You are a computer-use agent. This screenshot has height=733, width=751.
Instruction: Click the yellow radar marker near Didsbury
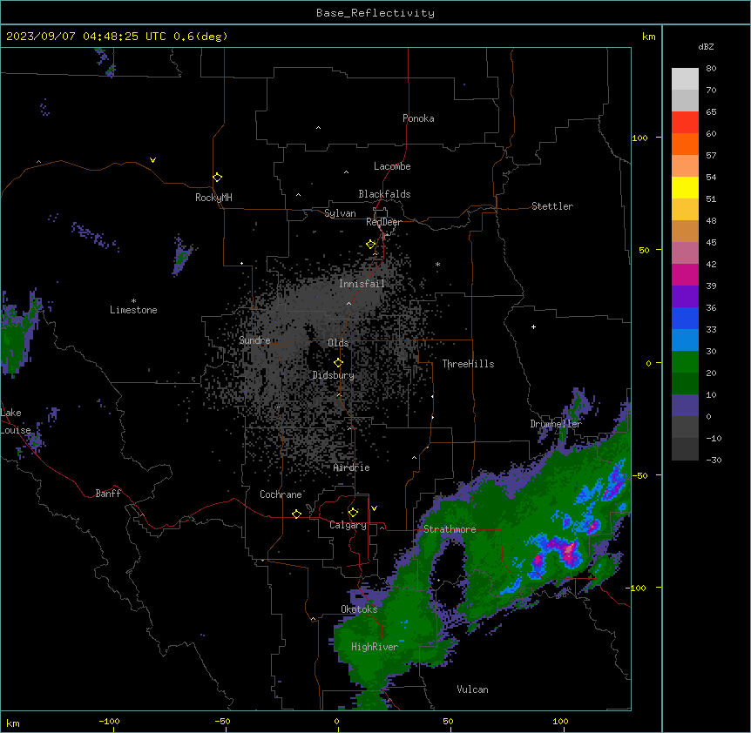339,362
